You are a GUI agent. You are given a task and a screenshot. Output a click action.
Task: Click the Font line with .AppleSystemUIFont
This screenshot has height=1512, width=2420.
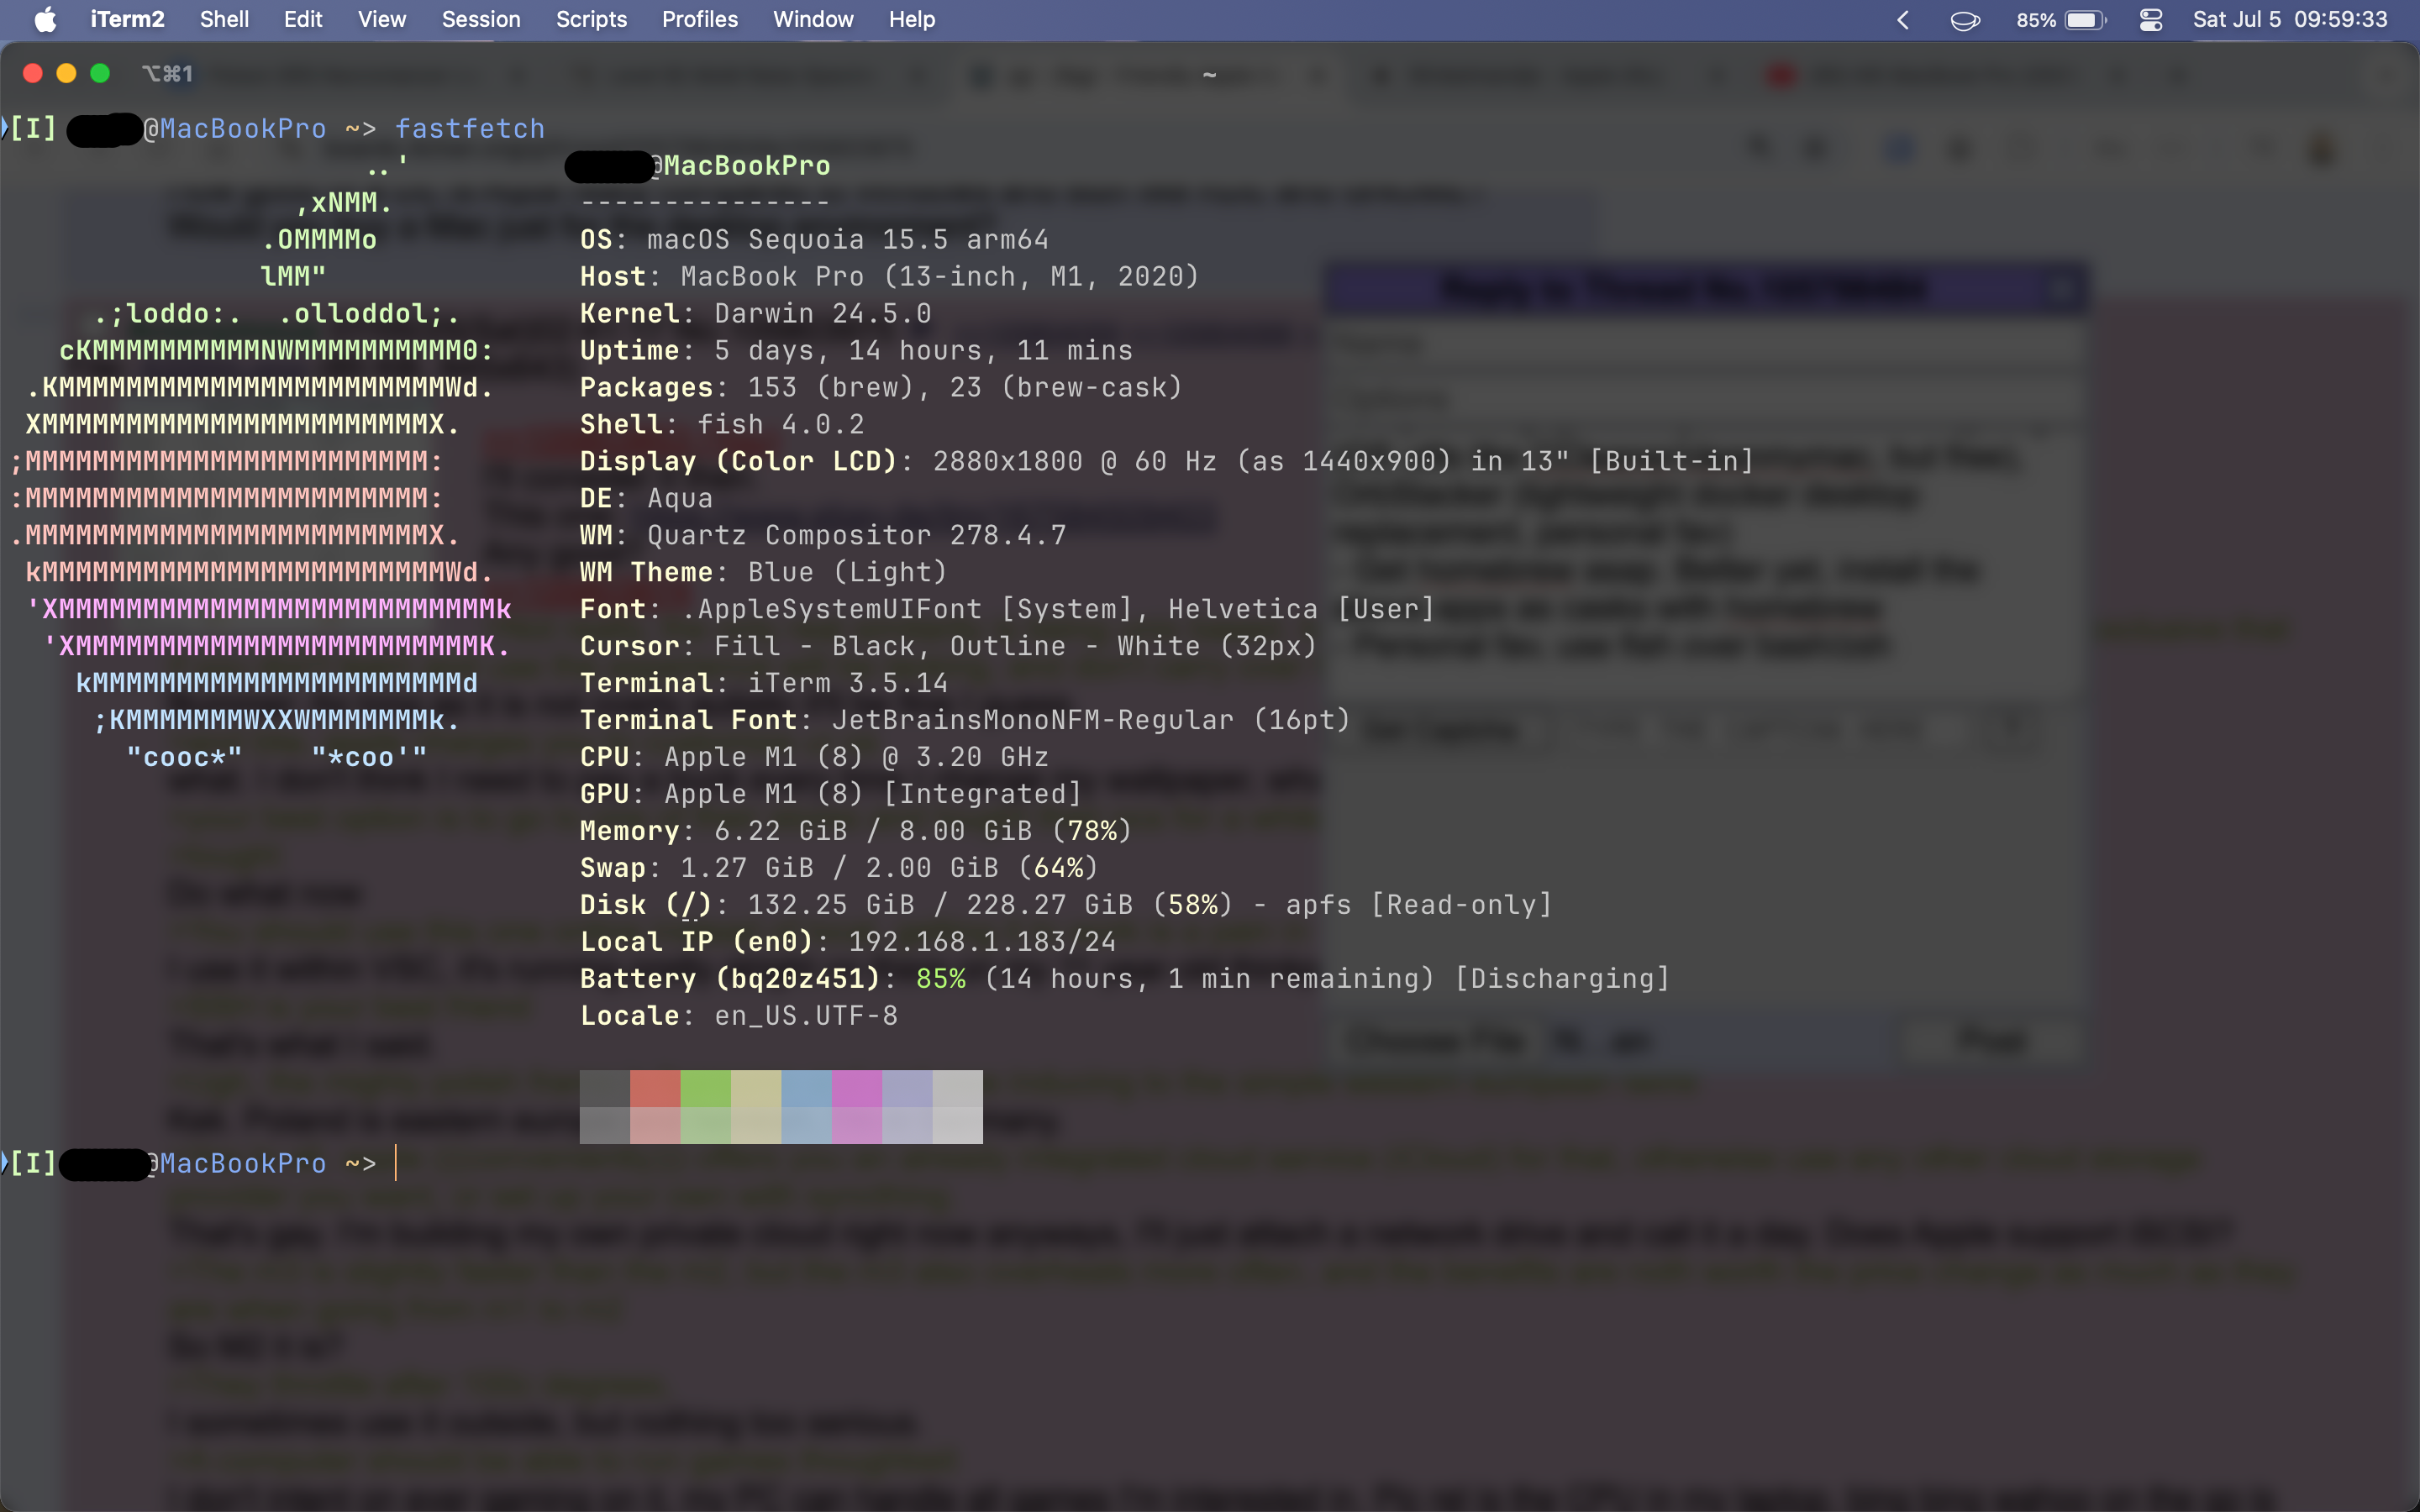click(1007, 609)
